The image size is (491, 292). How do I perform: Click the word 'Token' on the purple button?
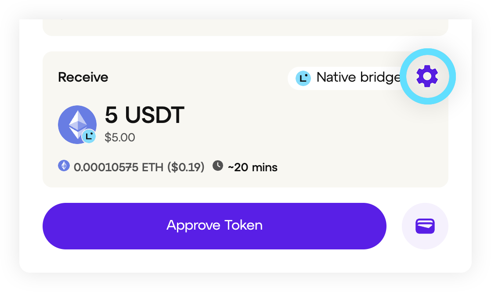243,225
